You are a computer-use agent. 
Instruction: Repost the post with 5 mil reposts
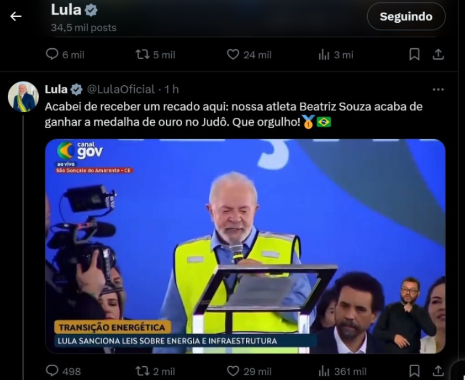tap(155, 55)
